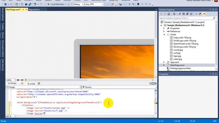
Task: Click the Undo arrow icon
Action: 35,4
